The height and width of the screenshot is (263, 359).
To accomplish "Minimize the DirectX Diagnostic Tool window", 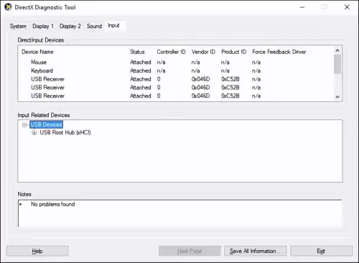I will (x=302, y=7).
